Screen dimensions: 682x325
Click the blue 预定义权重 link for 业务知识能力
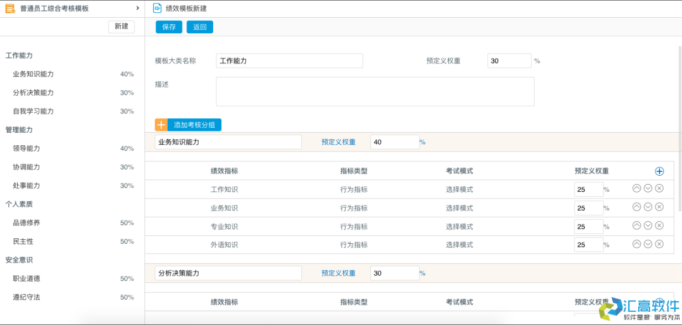click(x=338, y=142)
